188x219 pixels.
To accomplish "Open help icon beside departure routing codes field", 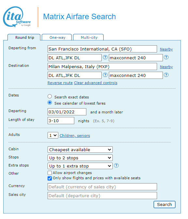I will [105, 57].
